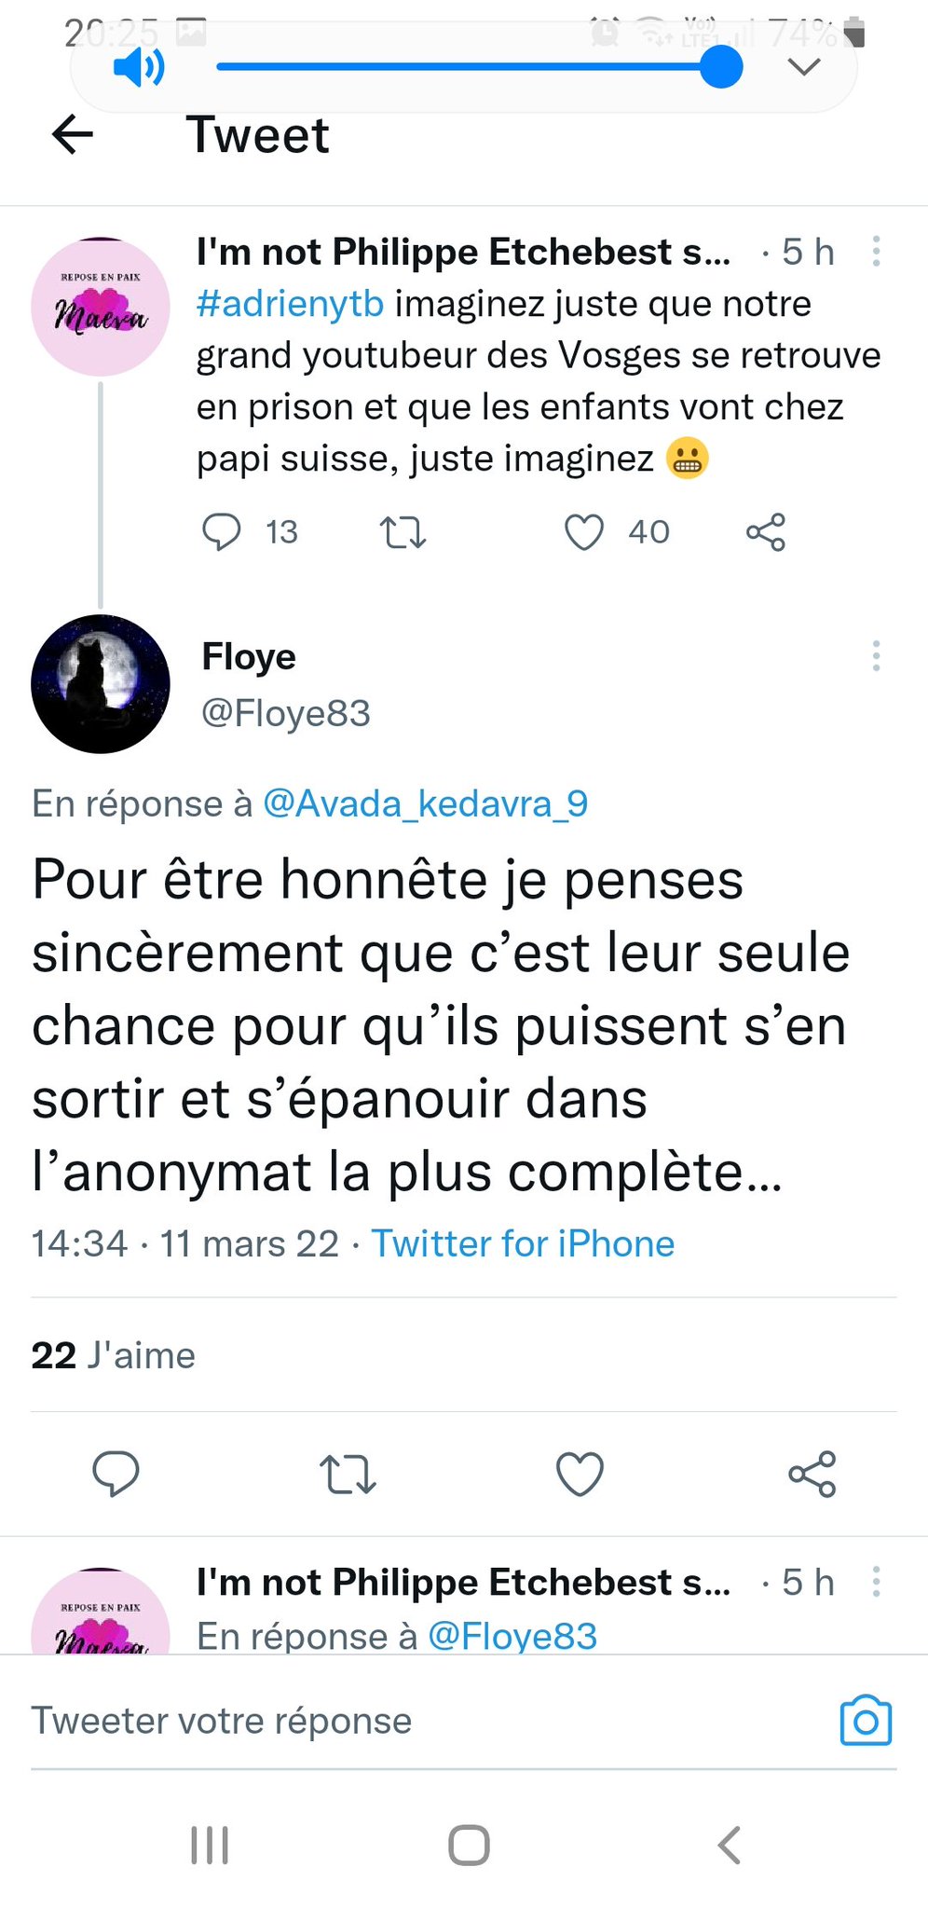Open more options for top tweet
The image size is (928, 1908).
coord(876,252)
